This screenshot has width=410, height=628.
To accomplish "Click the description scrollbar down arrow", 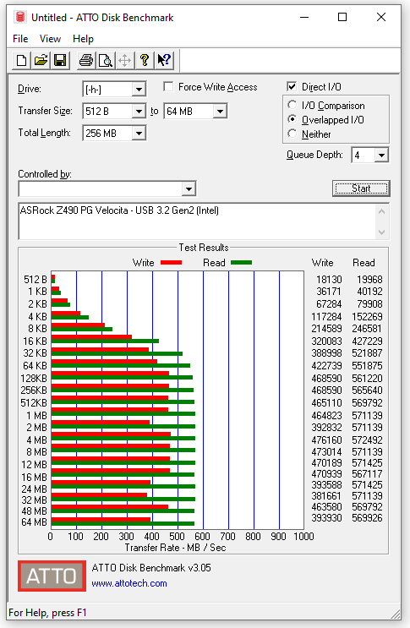I will pos(381,232).
